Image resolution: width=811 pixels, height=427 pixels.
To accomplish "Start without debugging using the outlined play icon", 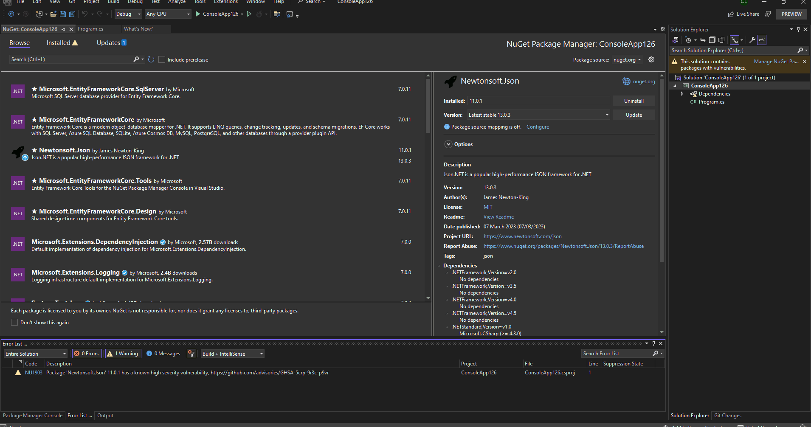I will 249,14.
